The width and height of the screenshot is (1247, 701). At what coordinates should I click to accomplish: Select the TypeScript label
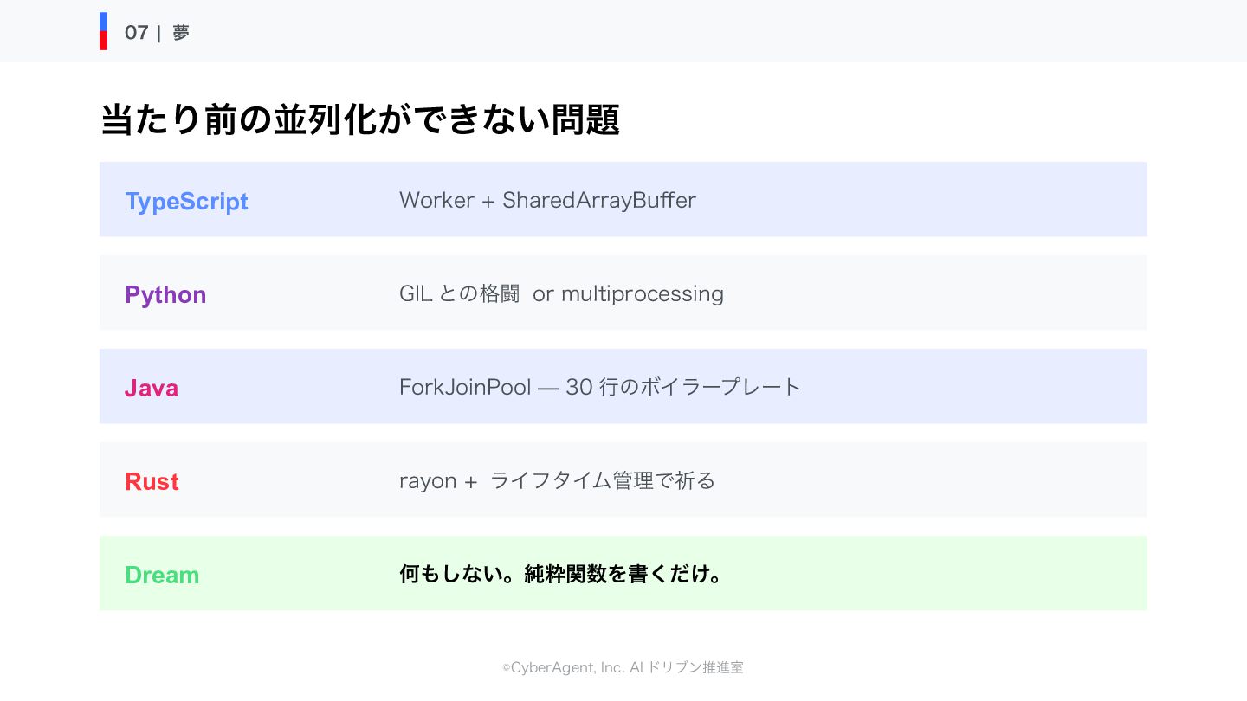pos(186,201)
